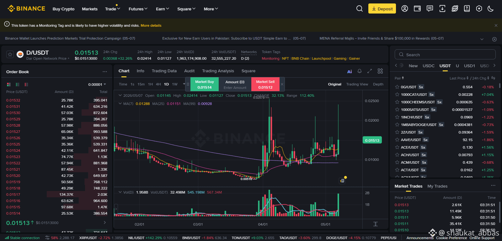Open the Square dropdown menu
Viewport: 502px width, 241px height.
[x=186, y=9]
